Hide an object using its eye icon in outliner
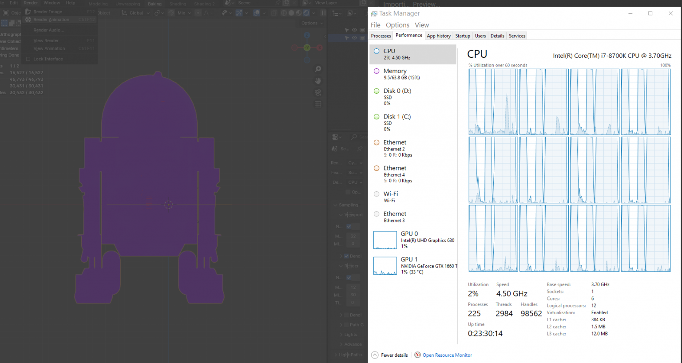Viewport: 682px width, 363px height. click(354, 38)
